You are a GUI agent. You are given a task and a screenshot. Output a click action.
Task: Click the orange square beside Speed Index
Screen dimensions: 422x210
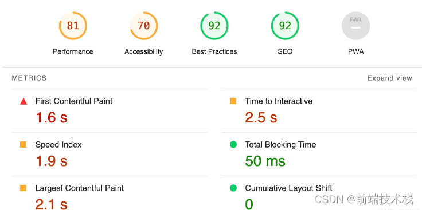click(x=23, y=145)
